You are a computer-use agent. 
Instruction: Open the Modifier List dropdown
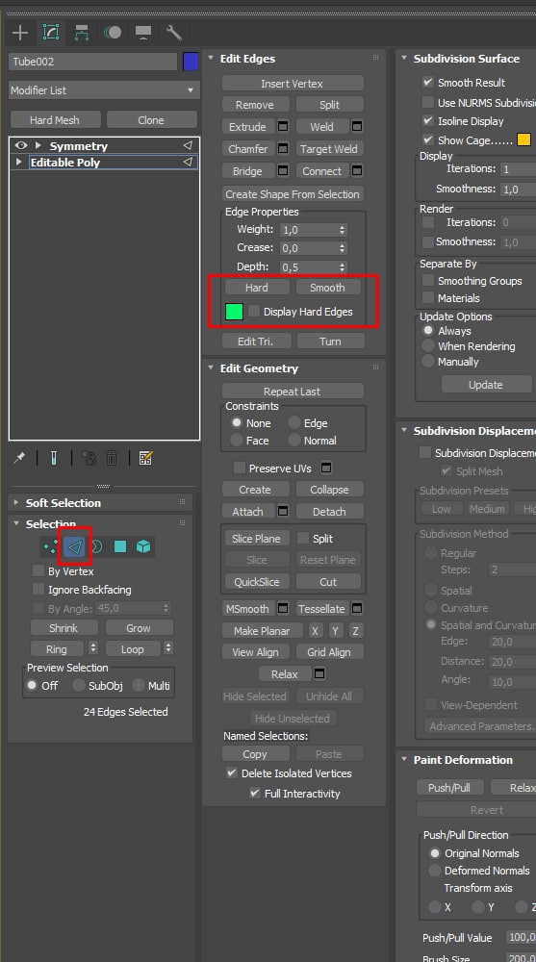pyautogui.click(x=104, y=90)
